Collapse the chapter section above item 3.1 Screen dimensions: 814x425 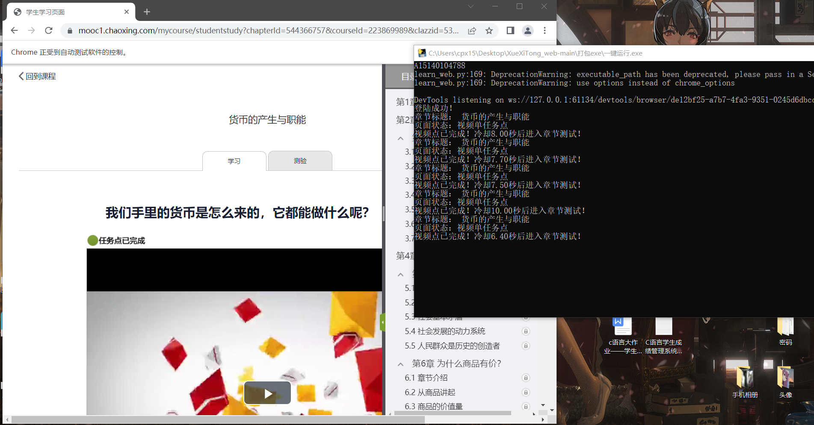[400, 138]
